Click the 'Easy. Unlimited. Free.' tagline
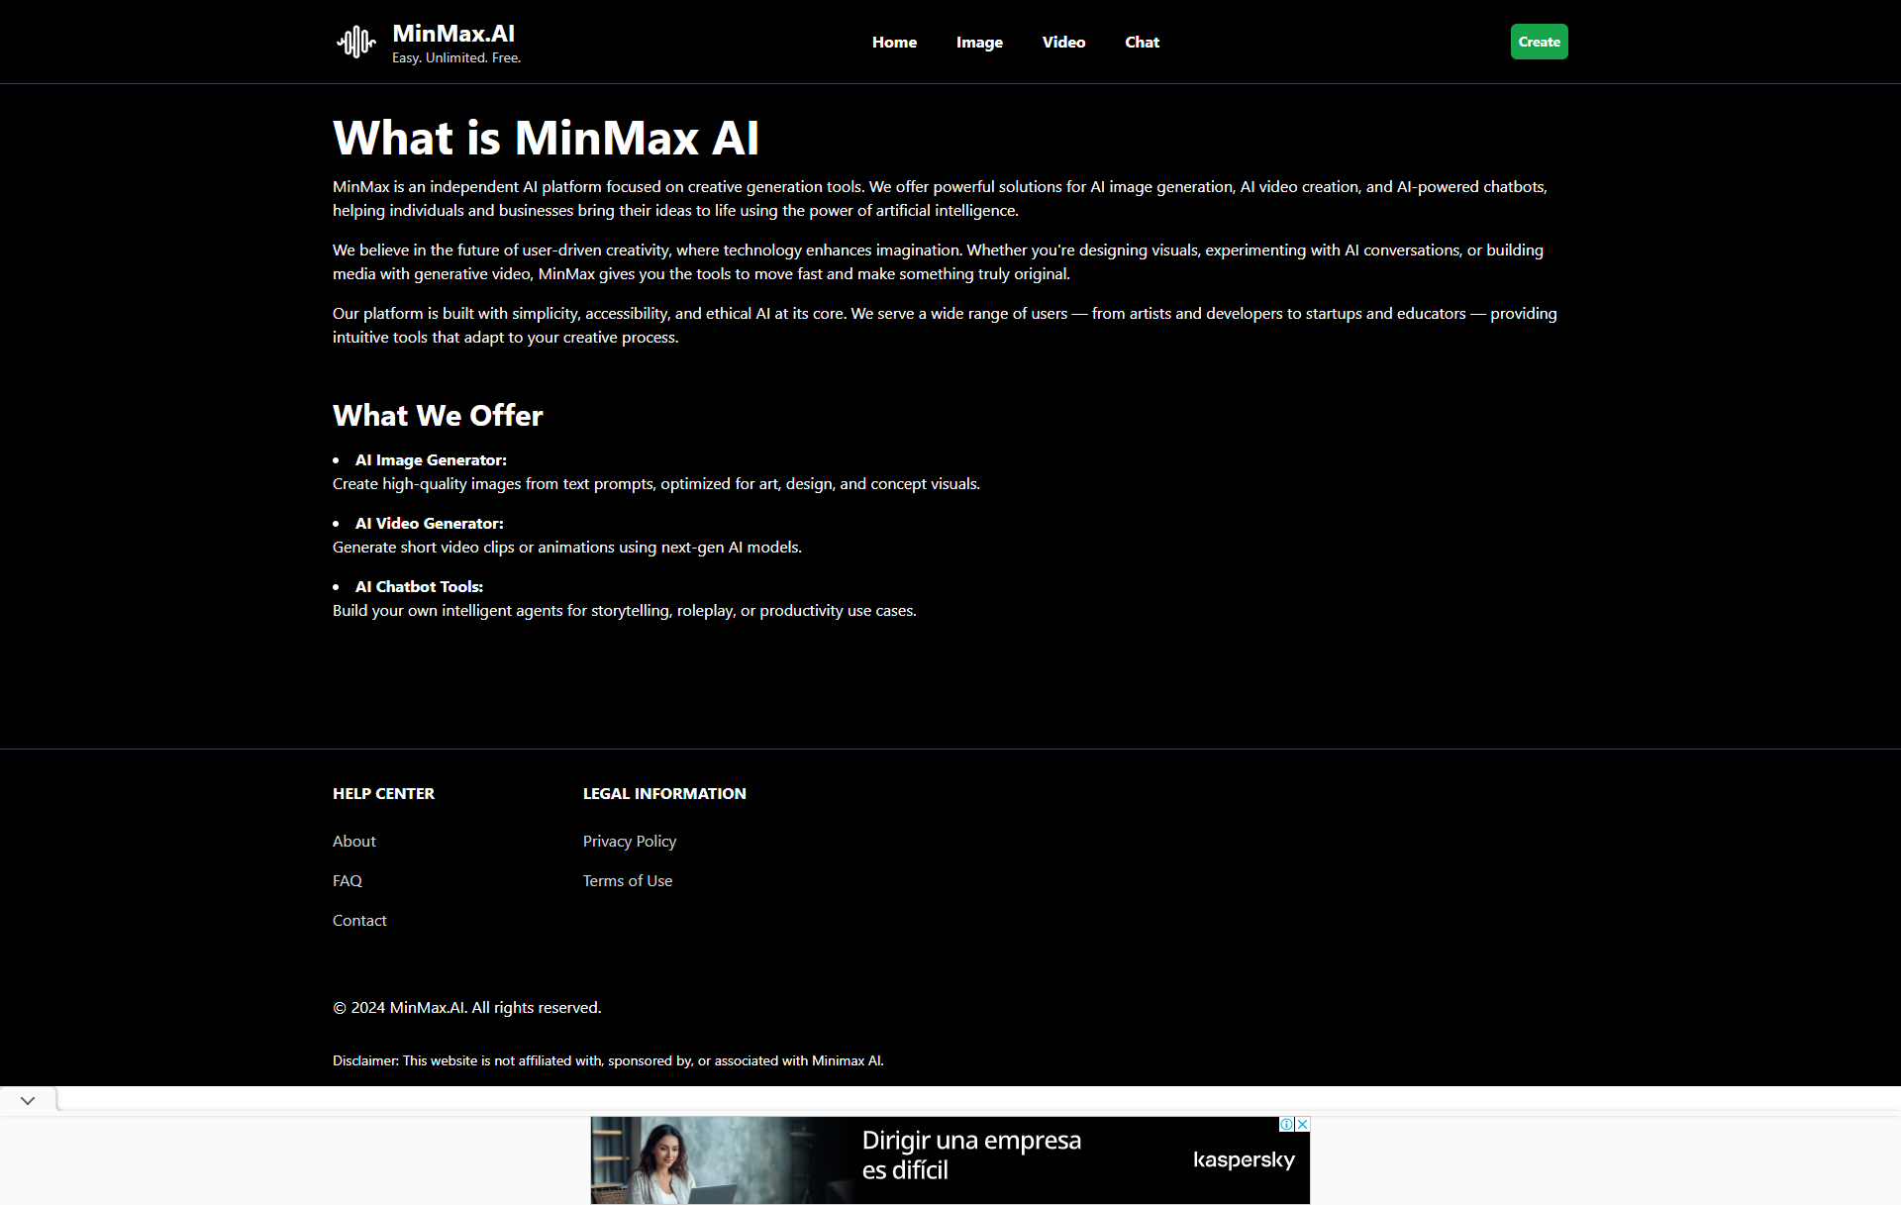1901x1205 pixels. tap(455, 58)
